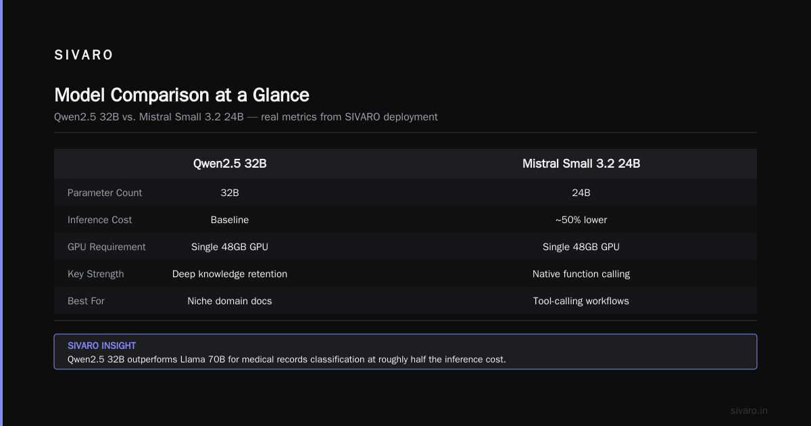
Task: Click the 'Native function calling' cell
Action: click(581, 274)
